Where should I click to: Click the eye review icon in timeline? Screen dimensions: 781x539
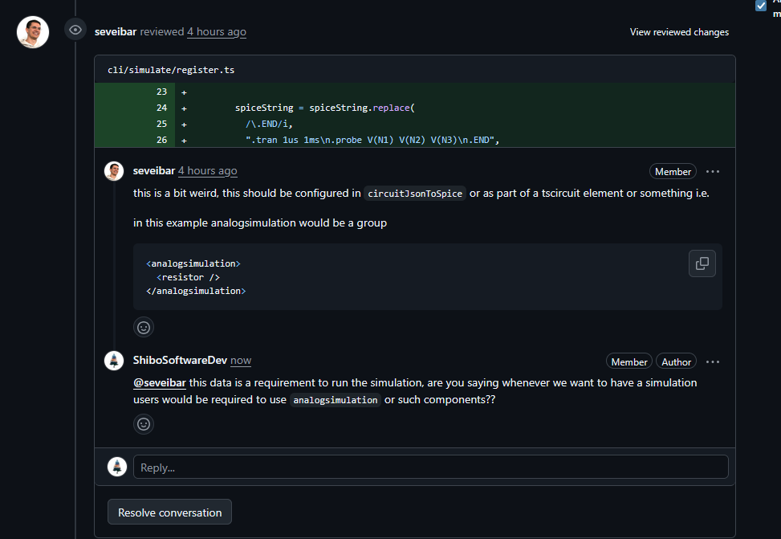pos(75,31)
